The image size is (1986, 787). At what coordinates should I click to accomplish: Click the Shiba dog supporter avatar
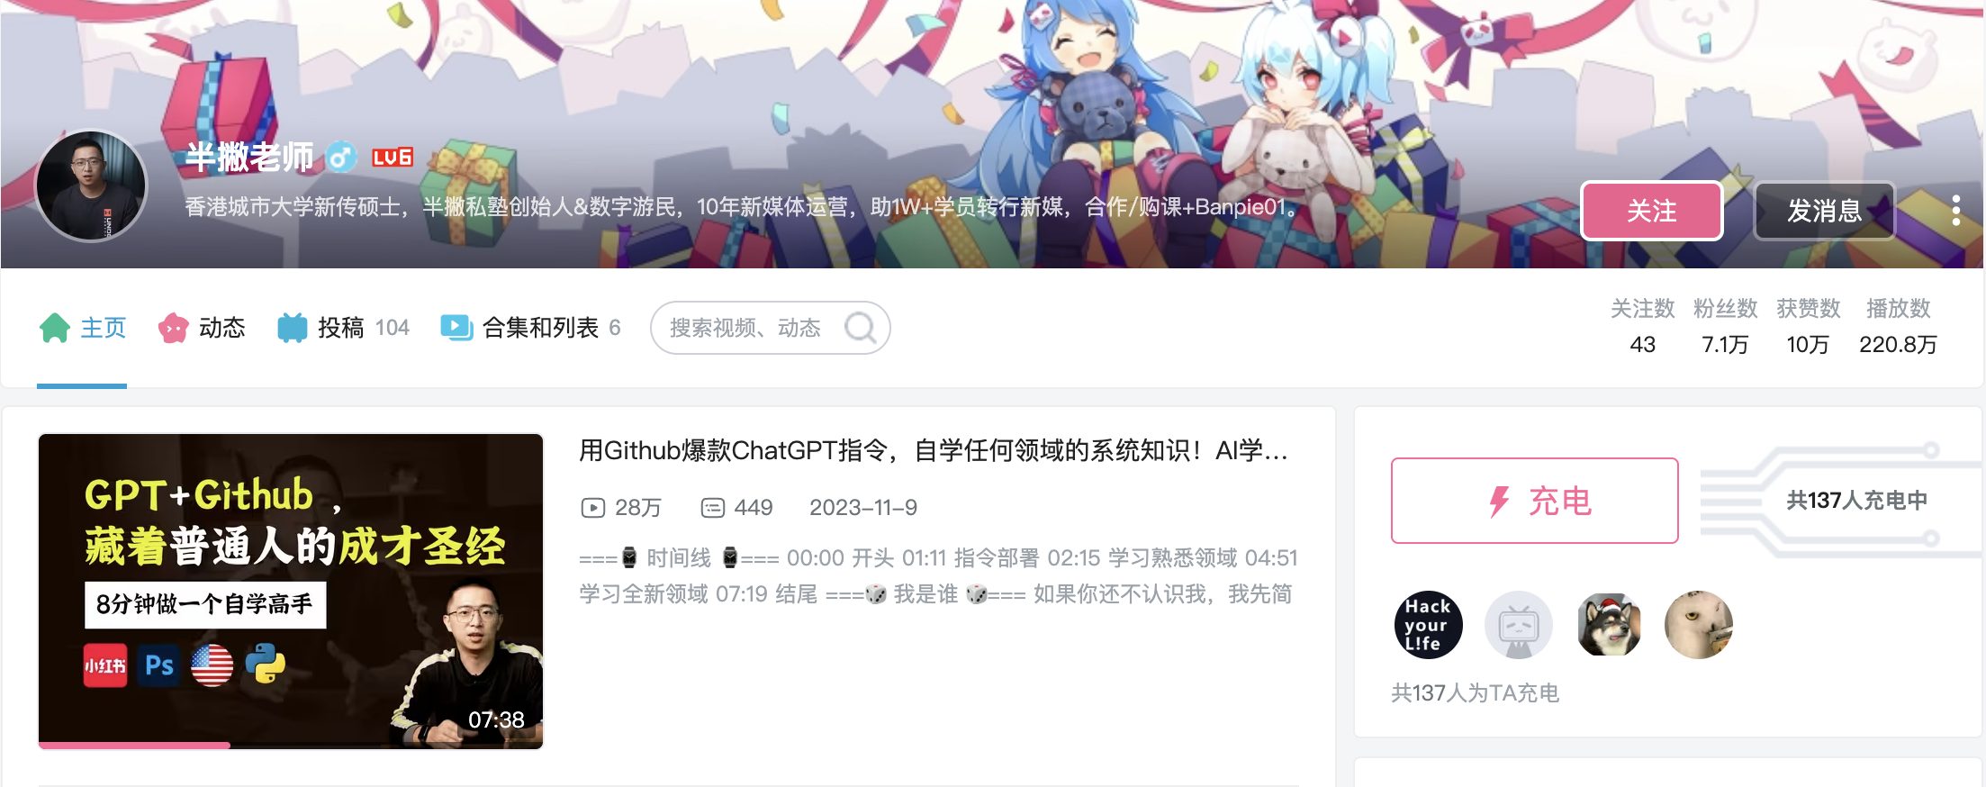coord(1609,624)
